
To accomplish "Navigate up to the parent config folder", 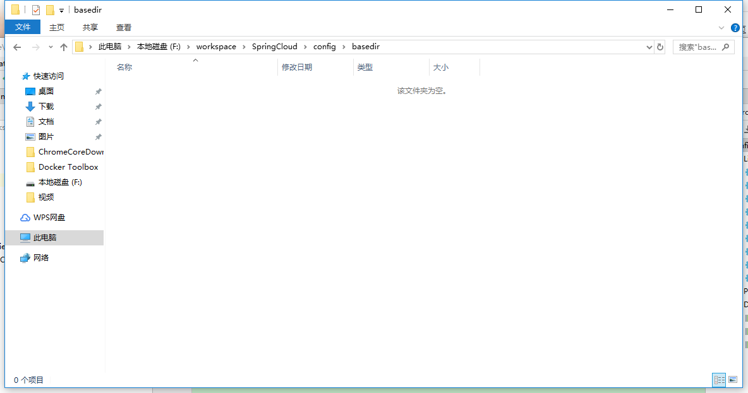I will click(x=63, y=47).
